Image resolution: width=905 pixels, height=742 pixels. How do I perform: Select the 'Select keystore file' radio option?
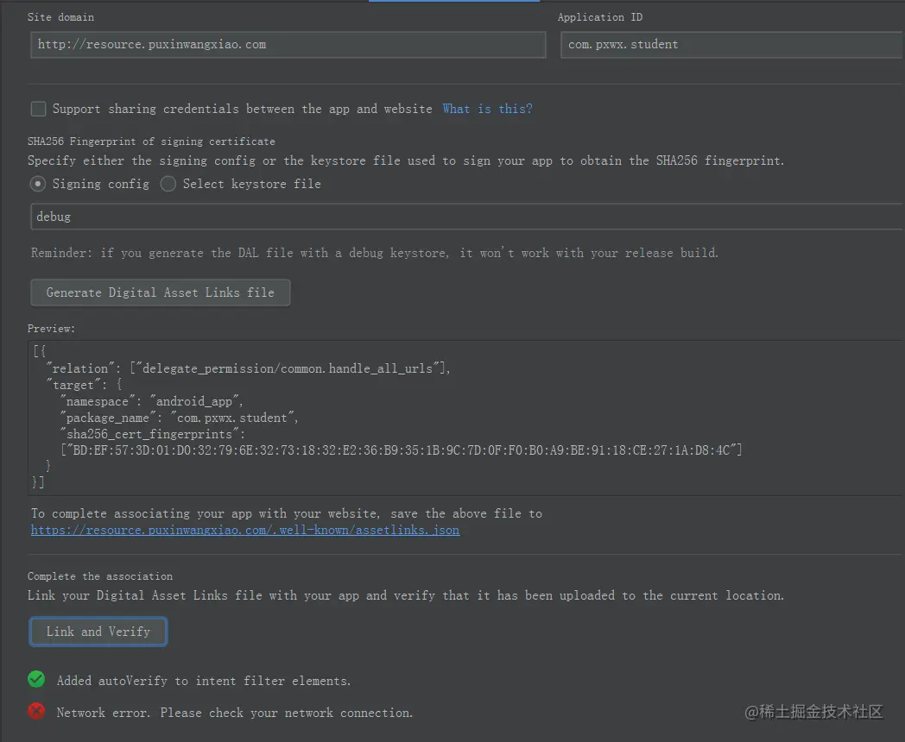click(168, 184)
